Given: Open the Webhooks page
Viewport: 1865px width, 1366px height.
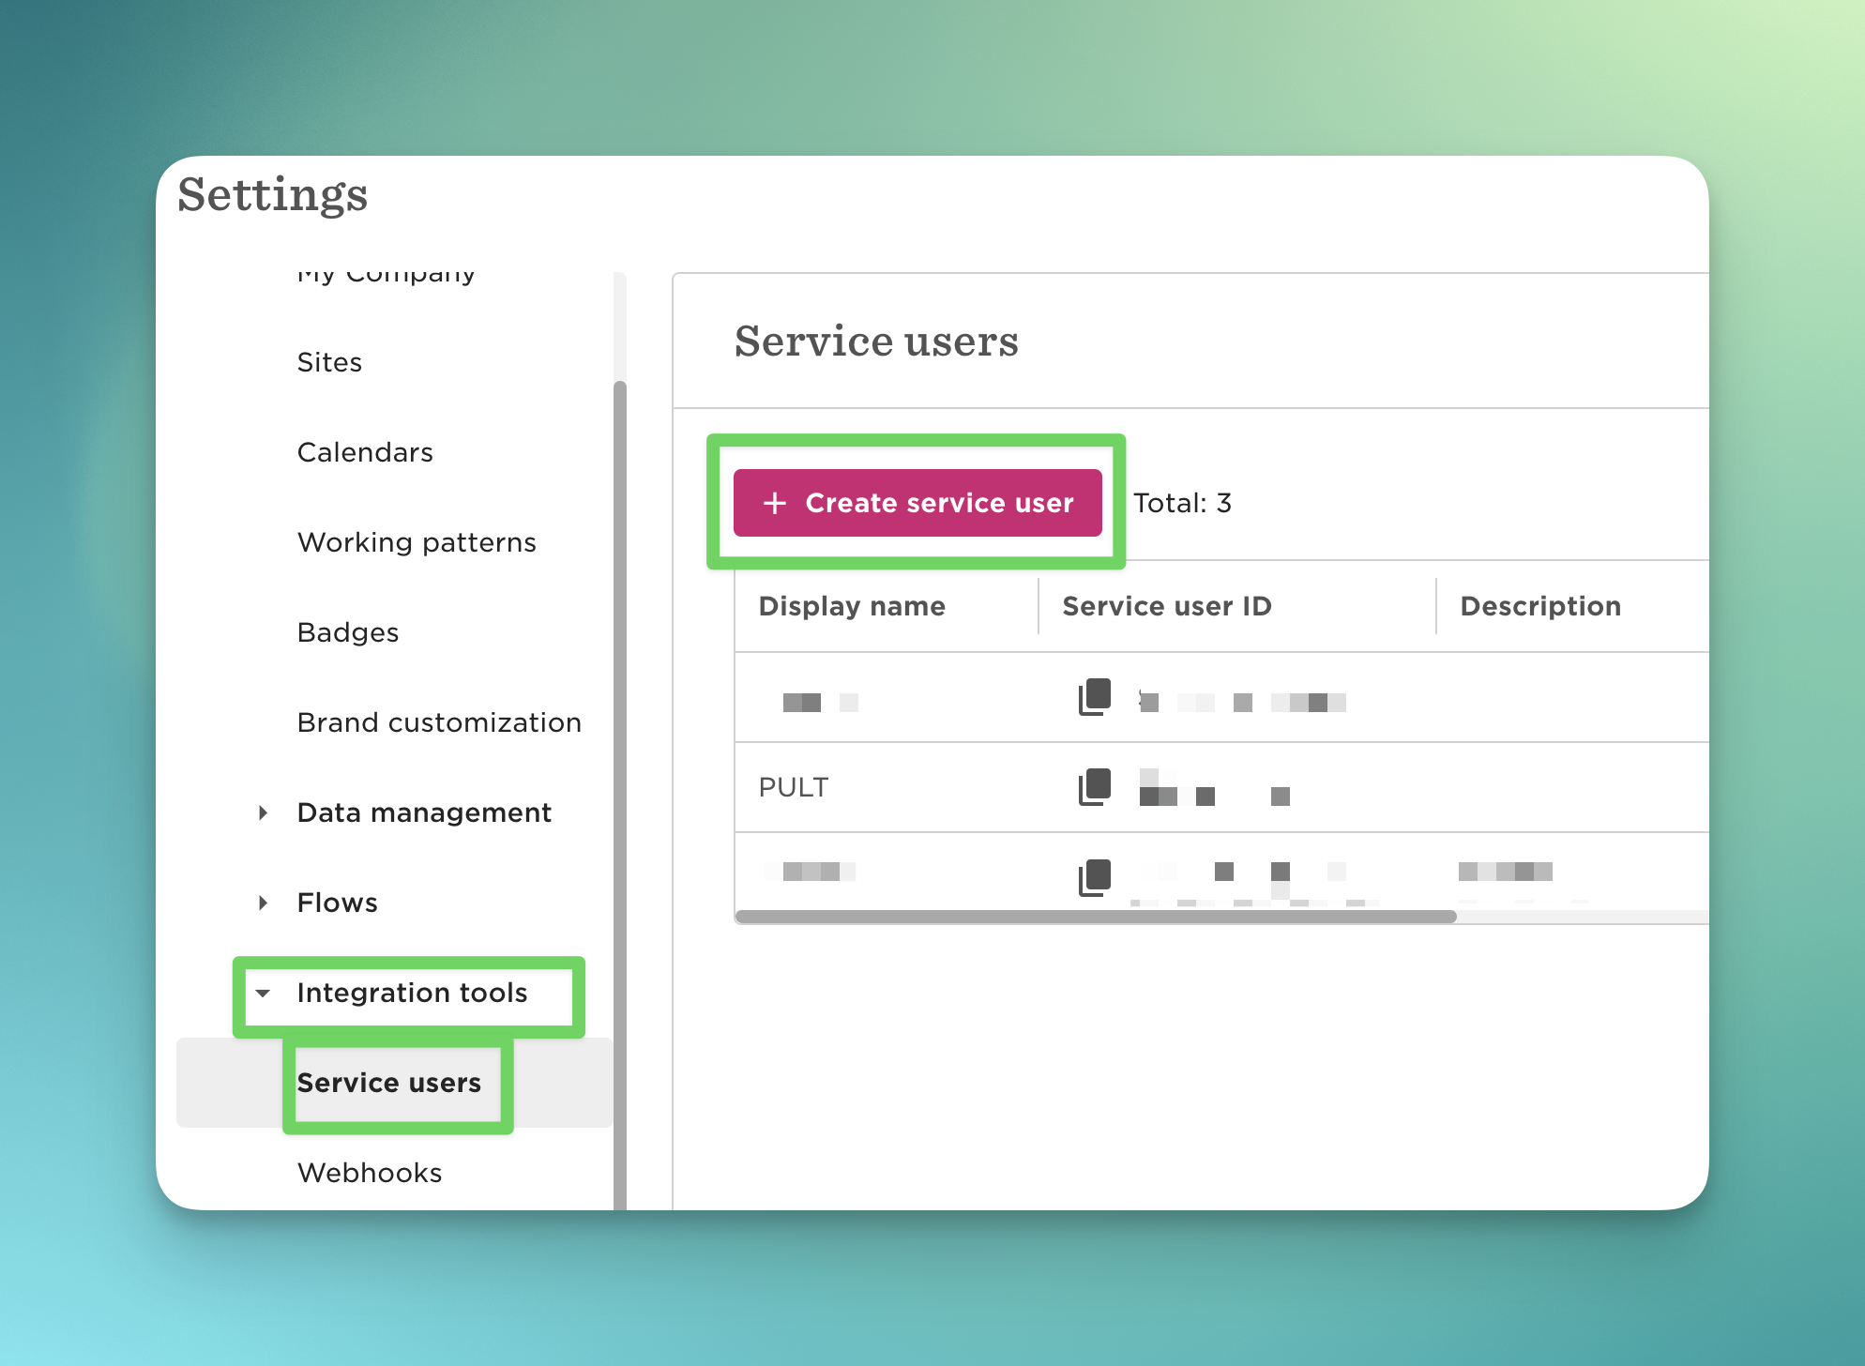Looking at the screenshot, I should (x=370, y=1173).
